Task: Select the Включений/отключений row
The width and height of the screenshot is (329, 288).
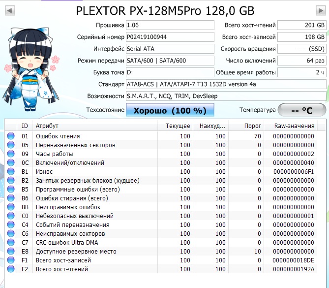Action: tap(161, 162)
